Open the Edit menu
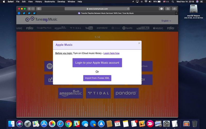Screen dimensions: 206x129 pyautogui.click(x=24, y=2)
